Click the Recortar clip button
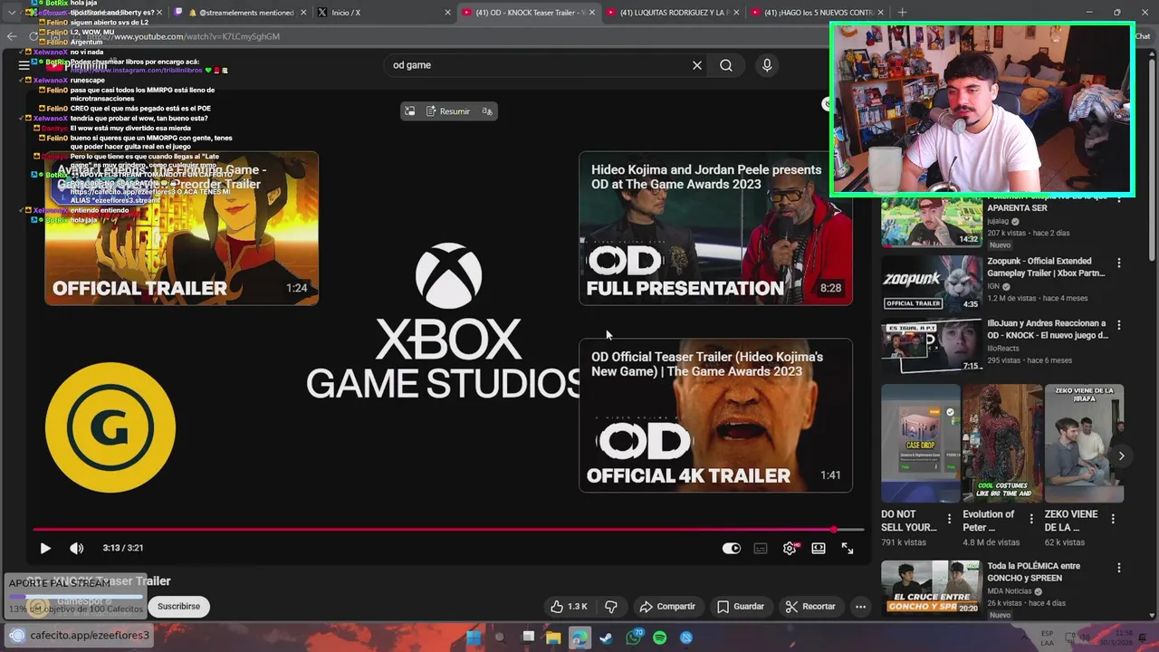The height and width of the screenshot is (652, 1159). click(810, 607)
